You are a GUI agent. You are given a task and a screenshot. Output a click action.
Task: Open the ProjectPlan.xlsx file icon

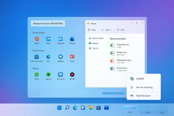(112, 45)
